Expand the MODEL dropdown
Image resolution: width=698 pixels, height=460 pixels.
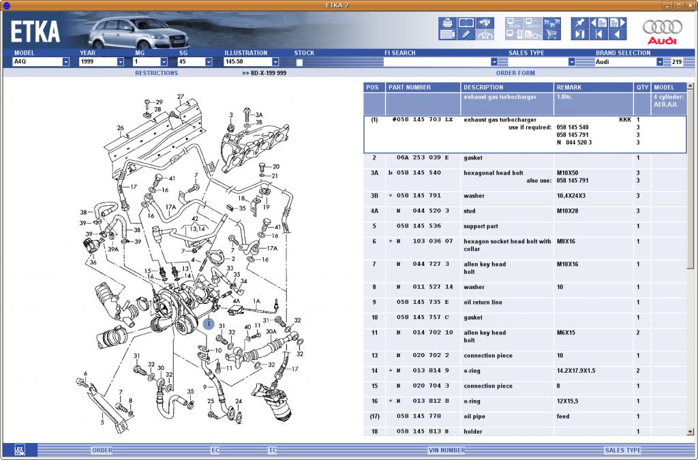coord(65,62)
